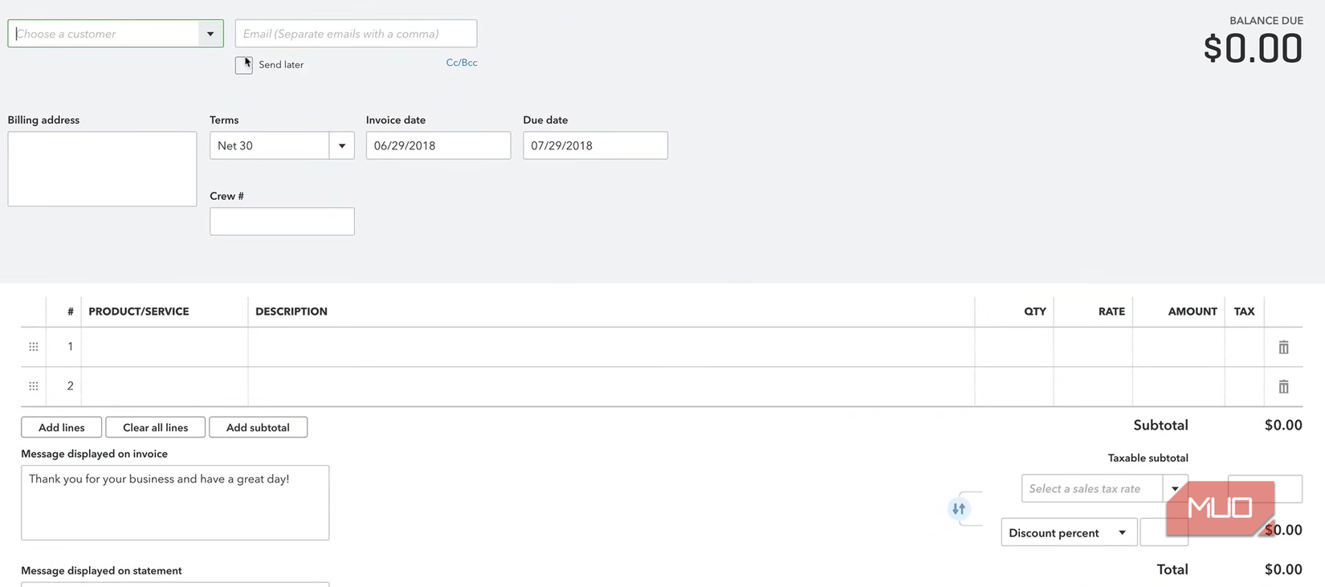Edit the message displayed on invoice box
This screenshot has width=1325, height=587.
point(175,503)
